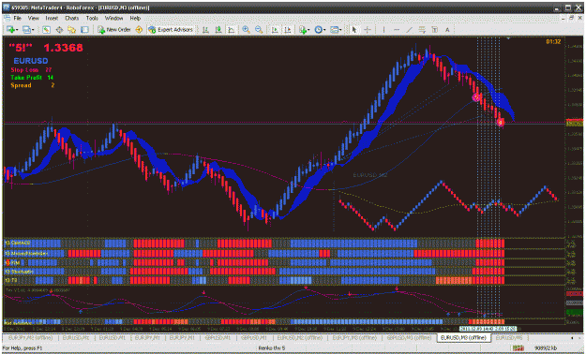Click the 01:32 timer text

point(553,42)
